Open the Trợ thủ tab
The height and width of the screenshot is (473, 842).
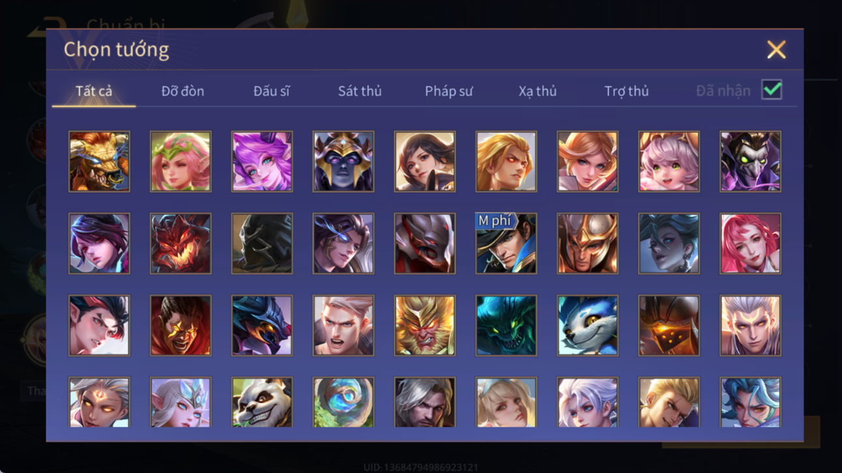tap(626, 91)
